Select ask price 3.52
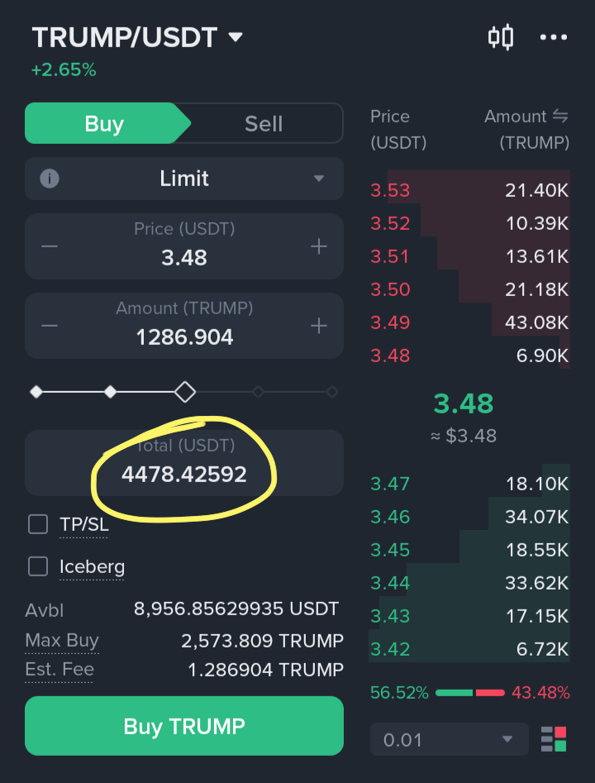Screen dimensions: 595x783 click(x=390, y=223)
